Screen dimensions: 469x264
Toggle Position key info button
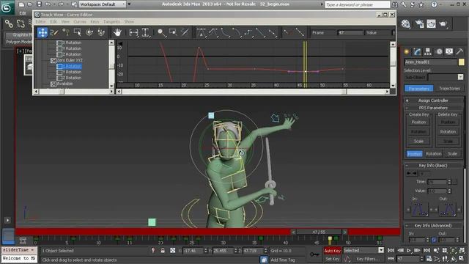[414, 153]
